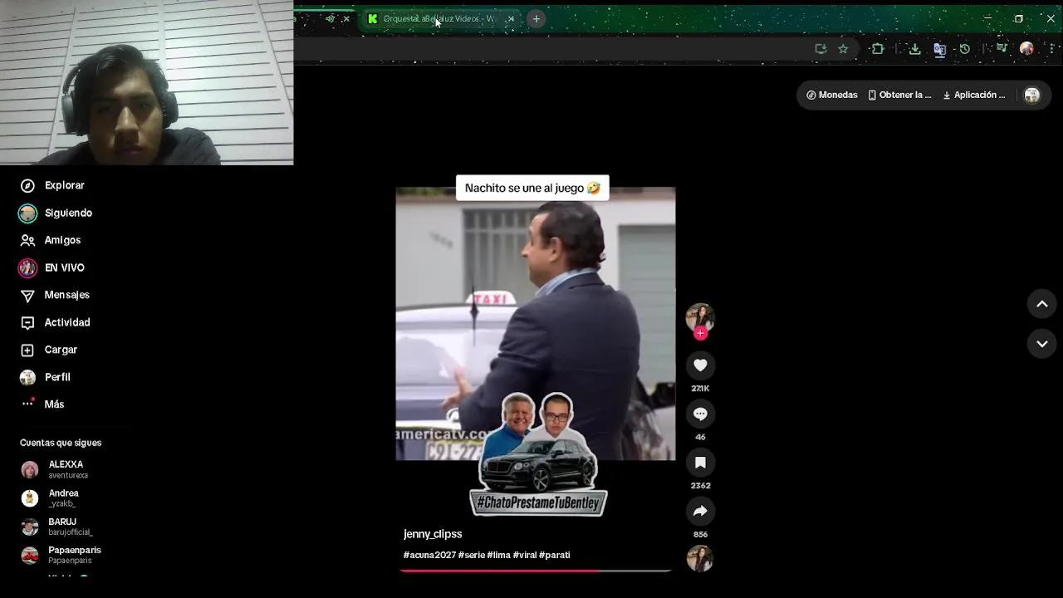The width and height of the screenshot is (1063, 598).
Task: Open the Actividad notifications
Action: (x=55, y=322)
